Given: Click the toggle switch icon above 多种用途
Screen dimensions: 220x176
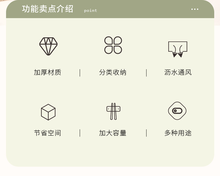Looking at the screenshot, I should click(x=177, y=111).
